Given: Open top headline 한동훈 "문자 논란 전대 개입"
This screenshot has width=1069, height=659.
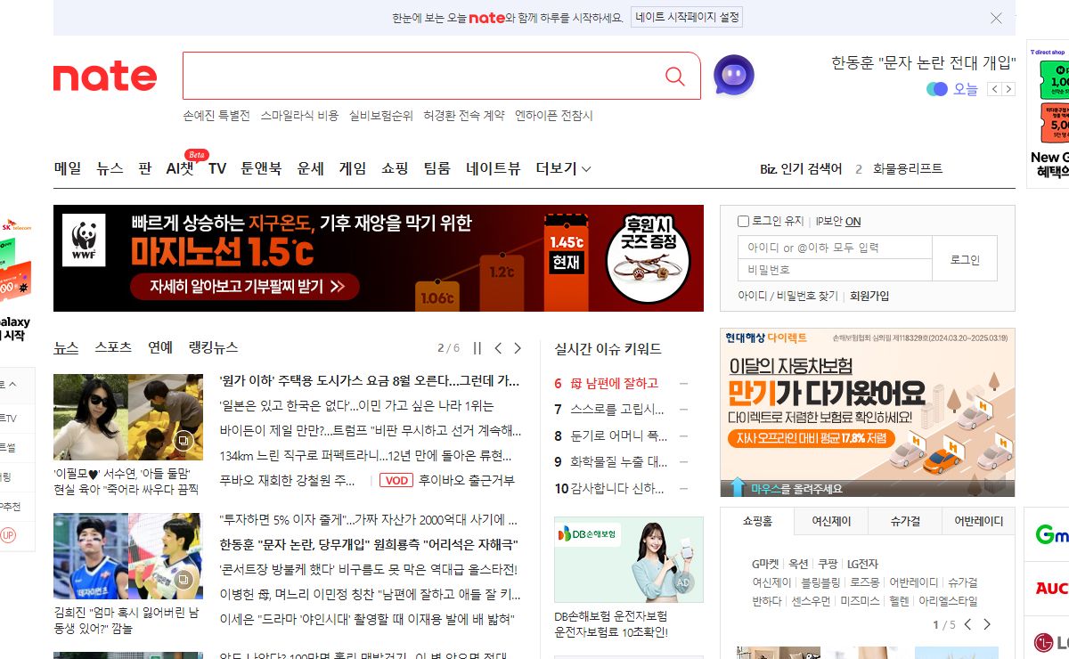Looking at the screenshot, I should tap(923, 62).
